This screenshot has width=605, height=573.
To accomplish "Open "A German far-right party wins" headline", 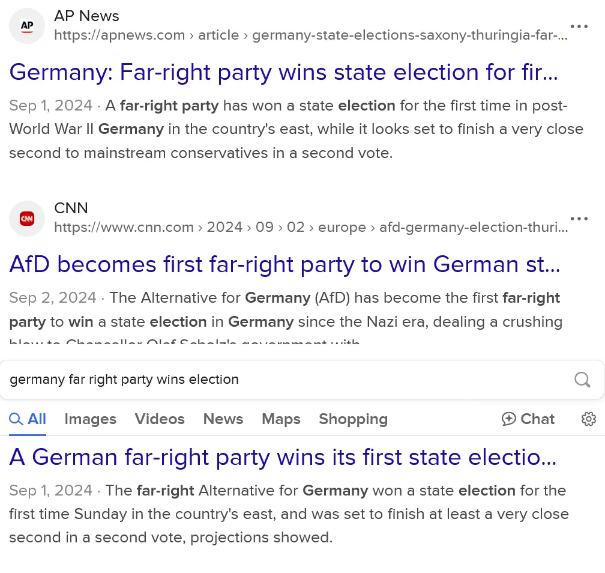I will click(x=283, y=458).
